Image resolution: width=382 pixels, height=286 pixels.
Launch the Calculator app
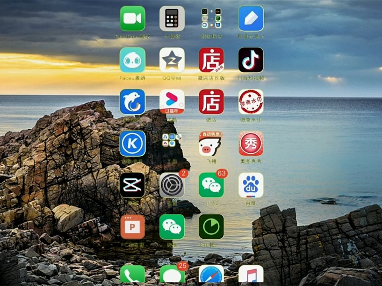pyautogui.click(x=172, y=19)
